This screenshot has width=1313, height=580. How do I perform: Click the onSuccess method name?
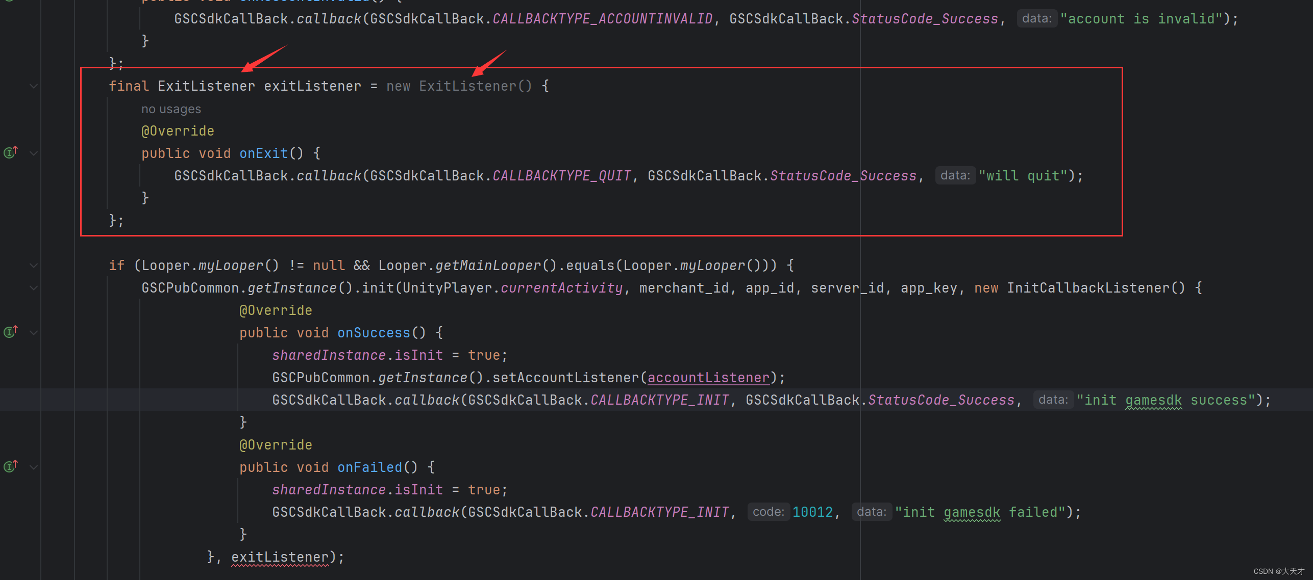point(374,333)
